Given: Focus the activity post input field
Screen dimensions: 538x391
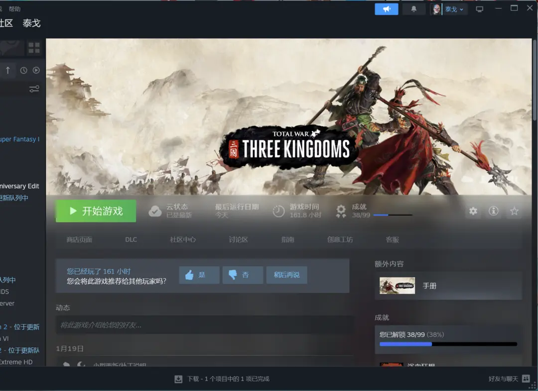Looking at the screenshot, I should click(x=205, y=325).
